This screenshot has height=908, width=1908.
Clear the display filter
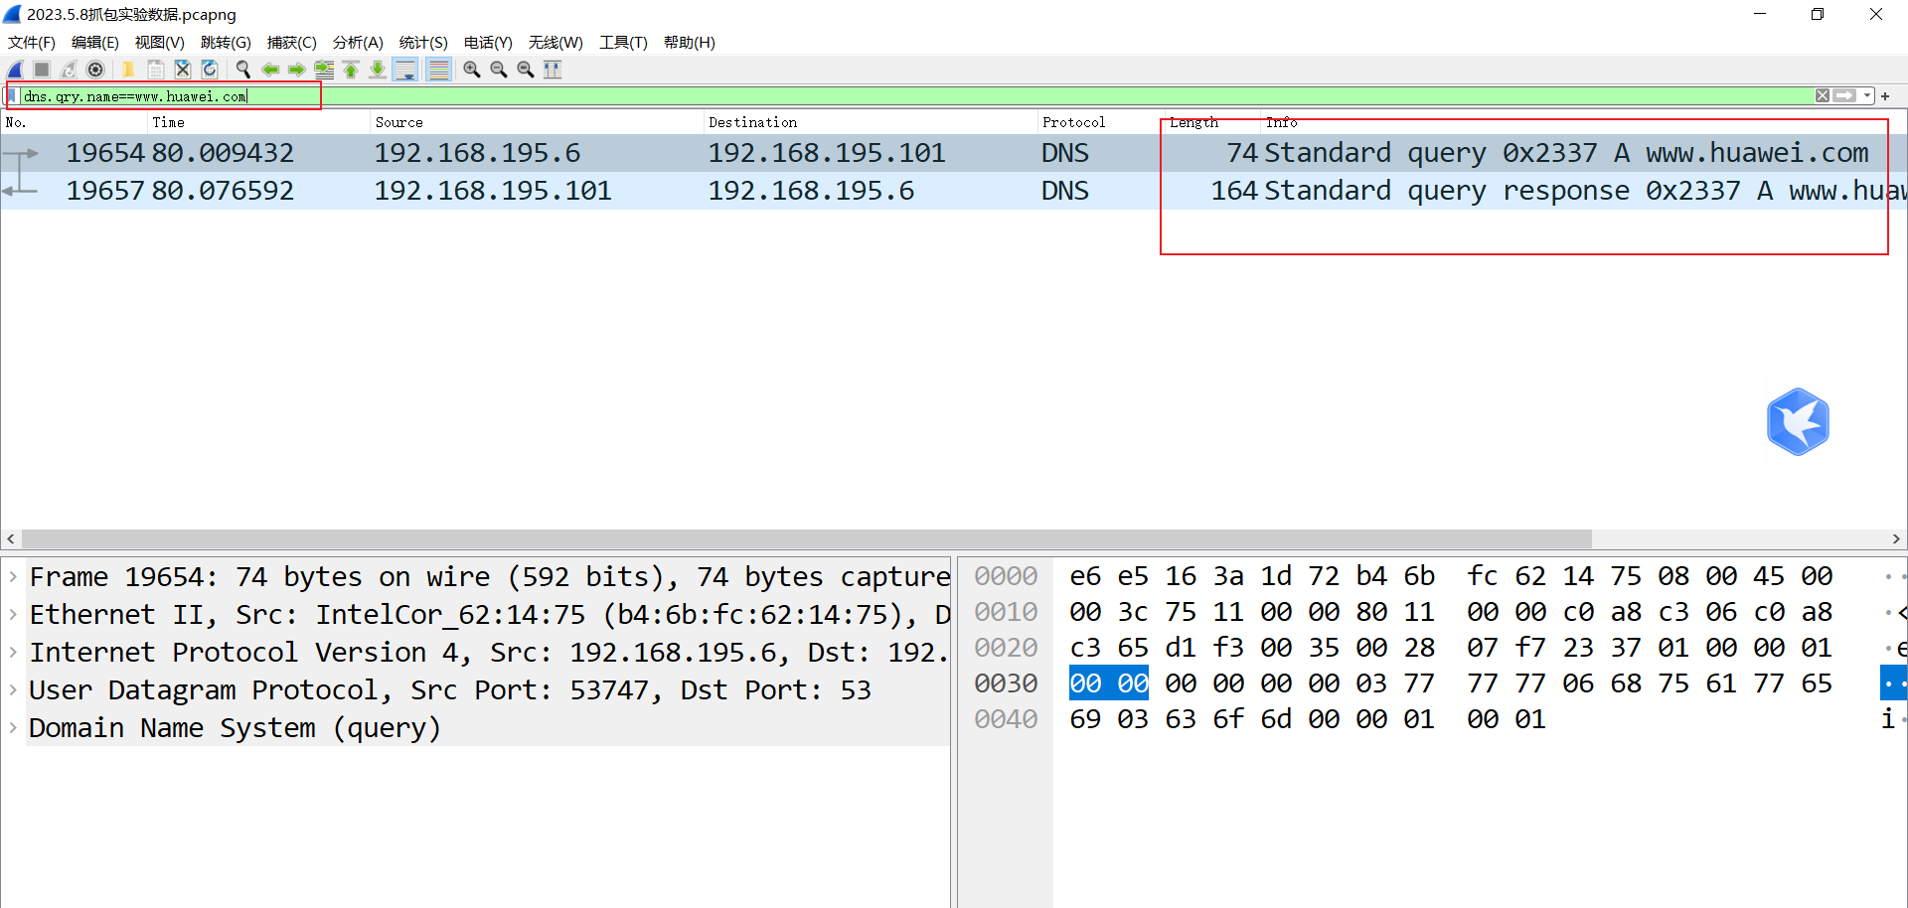pos(1823,96)
